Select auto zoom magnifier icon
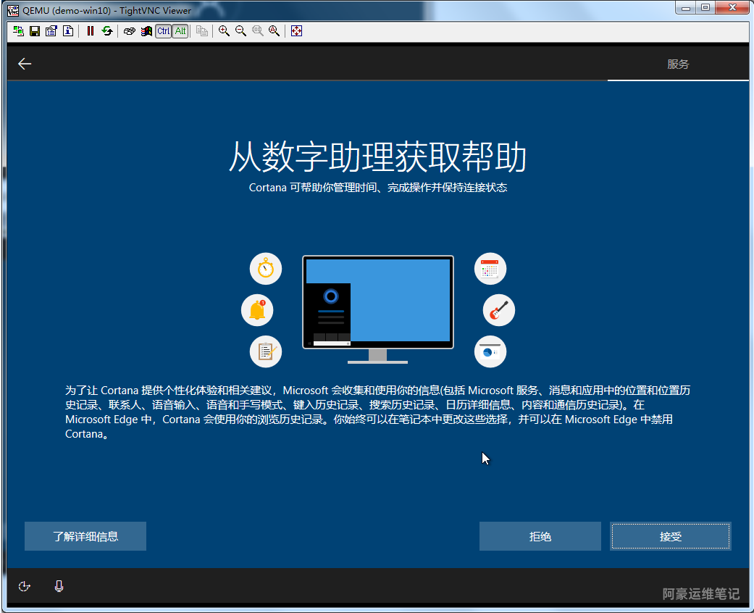This screenshot has width=754, height=613. tap(274, 31)
